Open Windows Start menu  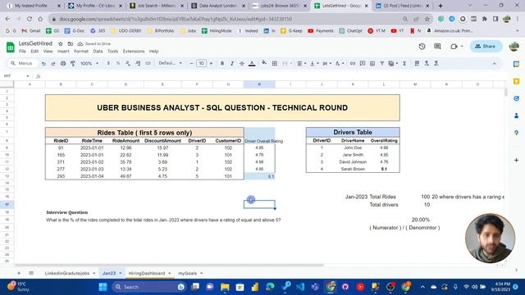tap(103, 287)
